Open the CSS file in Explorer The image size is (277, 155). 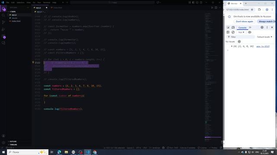pos(14,18)
